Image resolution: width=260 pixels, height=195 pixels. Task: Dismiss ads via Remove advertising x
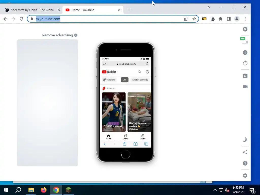pos(76,35)
